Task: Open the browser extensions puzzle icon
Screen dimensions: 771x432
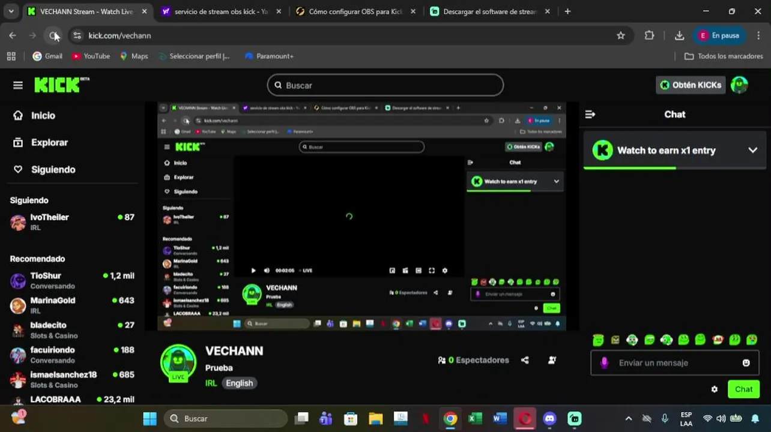Action: tap(649, 35)
